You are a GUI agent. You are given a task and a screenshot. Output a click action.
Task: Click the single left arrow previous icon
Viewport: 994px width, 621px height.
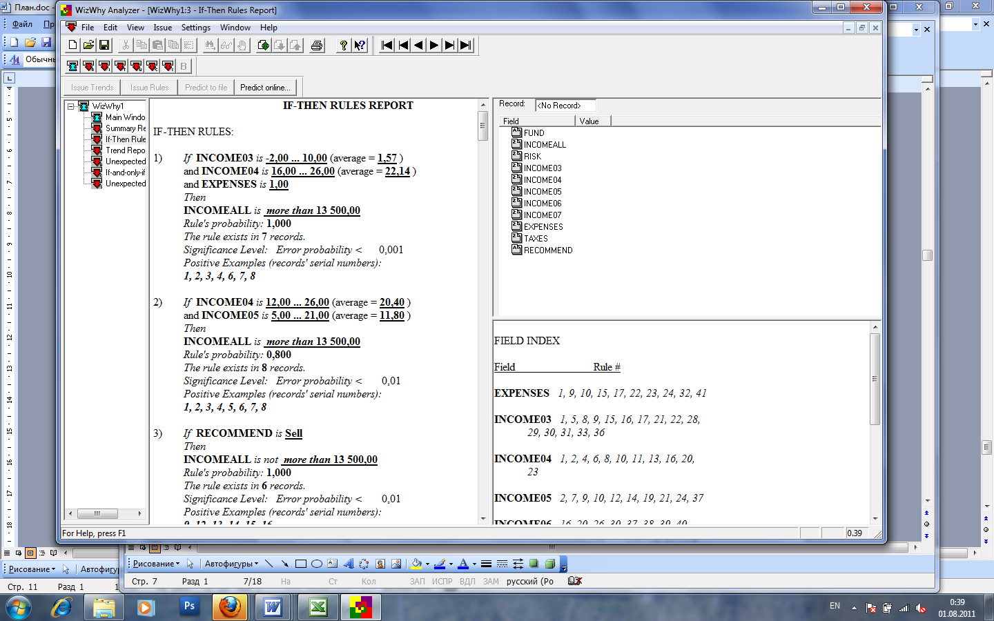point(418,46)
